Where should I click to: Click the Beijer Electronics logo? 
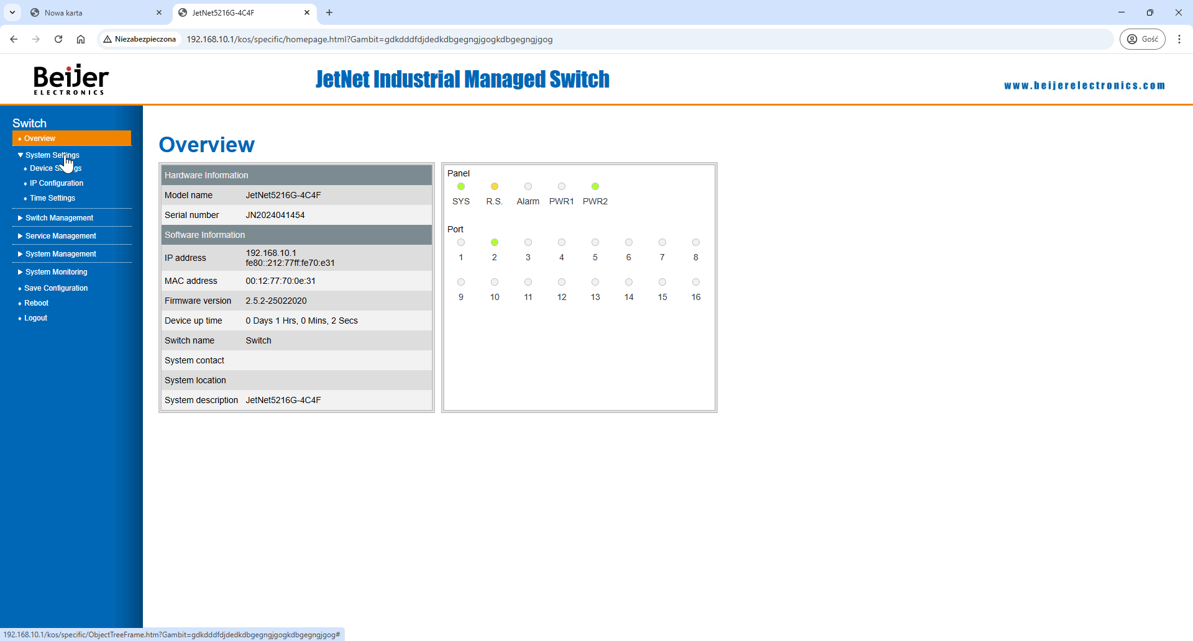click(71, 80)
